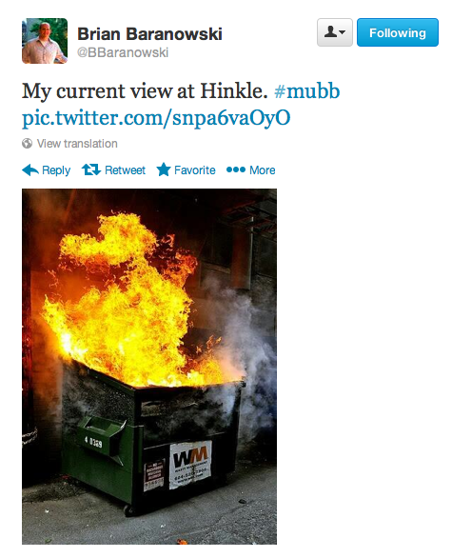Open Brian Baranowski's profile avatar
This screenshot has height=558, width=452.
[x=45, y=41]
